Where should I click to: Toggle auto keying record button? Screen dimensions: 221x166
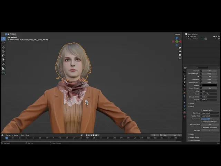click(81, 135)
